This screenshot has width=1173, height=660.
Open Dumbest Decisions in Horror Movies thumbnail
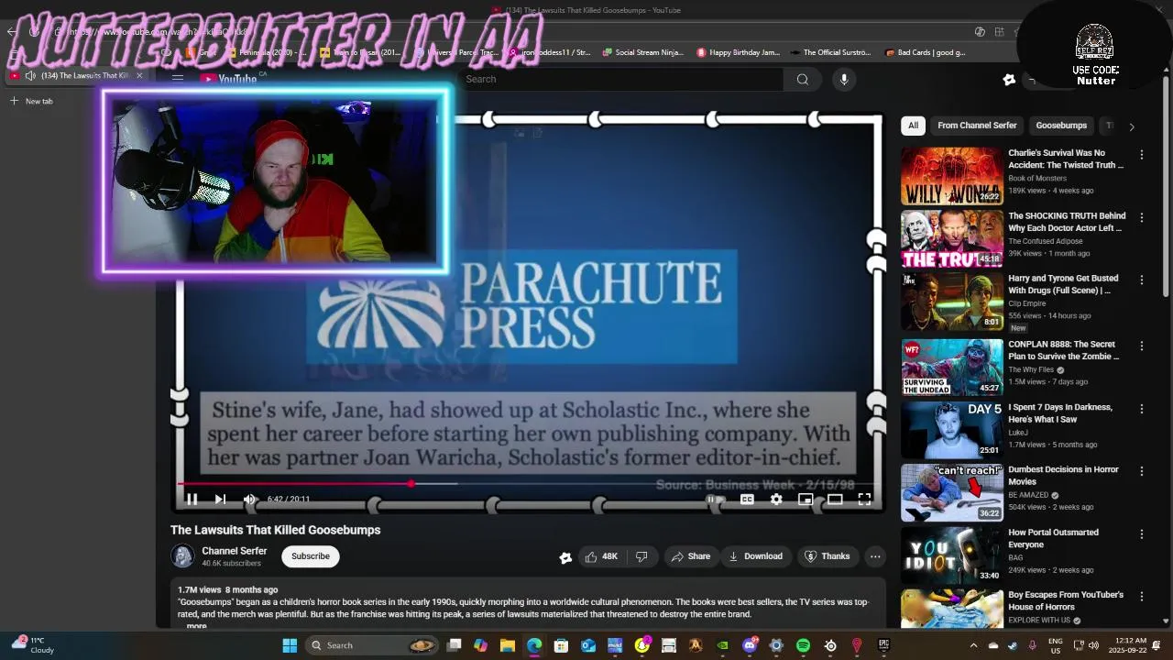(951, 492)
